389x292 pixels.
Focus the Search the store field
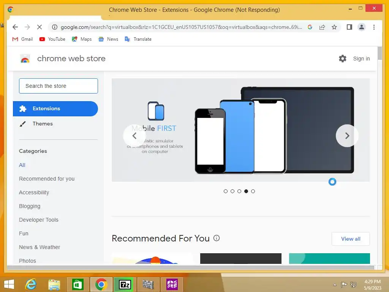pos(59,86)
